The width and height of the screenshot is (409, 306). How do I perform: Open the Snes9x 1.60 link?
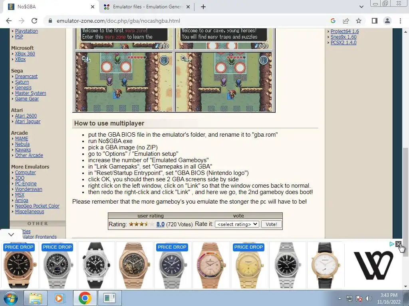pyautogui.click(x=343, y=37)
